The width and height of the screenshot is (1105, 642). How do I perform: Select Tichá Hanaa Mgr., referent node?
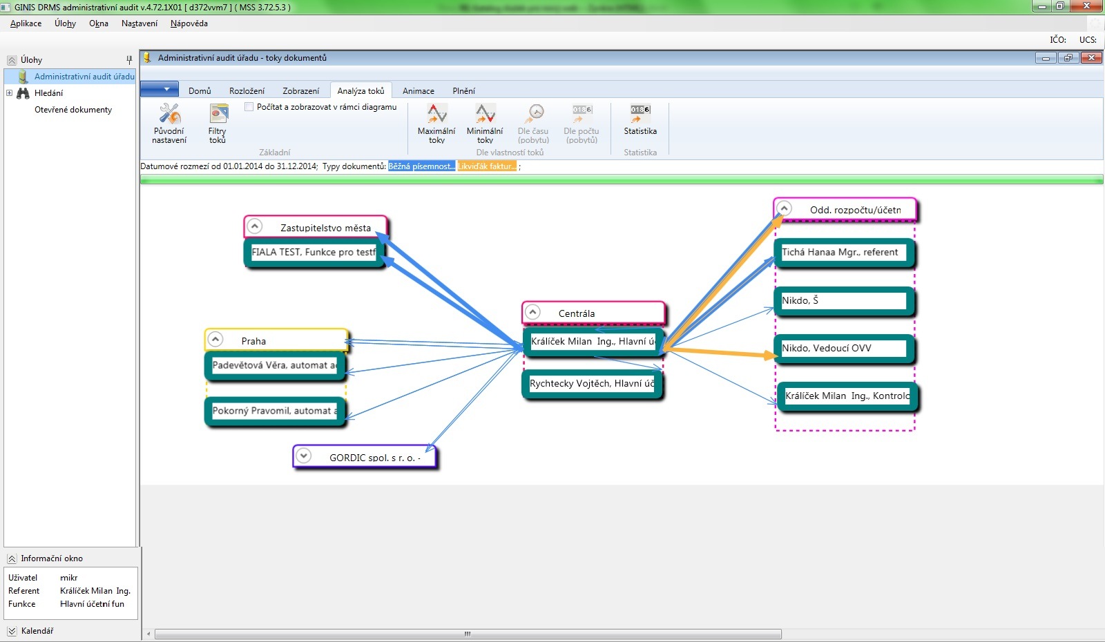pyautogui.click(x=844, y=253)
